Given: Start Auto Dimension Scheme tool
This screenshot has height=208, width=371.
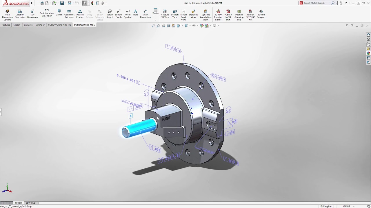Looking at the screenshot, I should tap(7, 15).
